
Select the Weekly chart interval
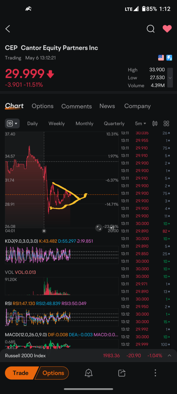[x=57, y=124]
